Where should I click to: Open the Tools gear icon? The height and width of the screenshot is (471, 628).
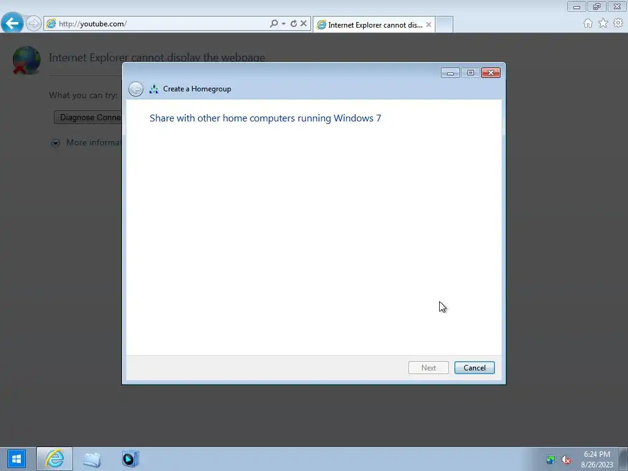click(618, 23)
